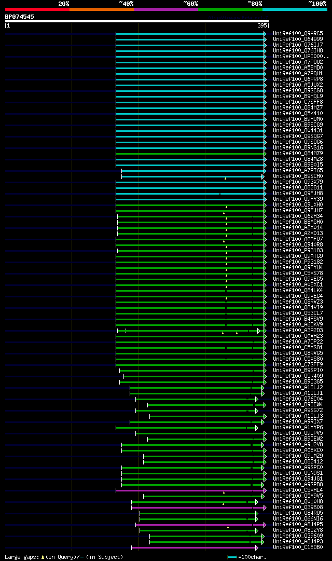This screenshot has height=561, width=332.
Task: Open the UniRef100_Q9ARC5 hit
Action: (298, 34)
